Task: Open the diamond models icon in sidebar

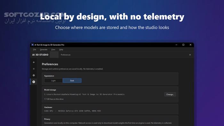Action: pyautogui.click(x=34, y=75)
